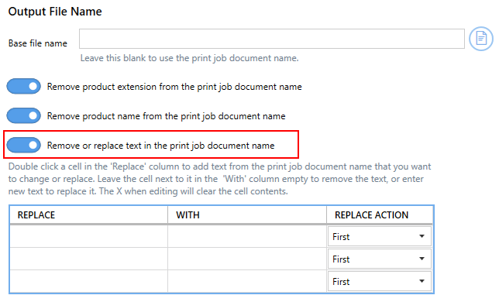Select second row cell in With column
Screen dimensions: 499x302
click(x=247, y=259)
